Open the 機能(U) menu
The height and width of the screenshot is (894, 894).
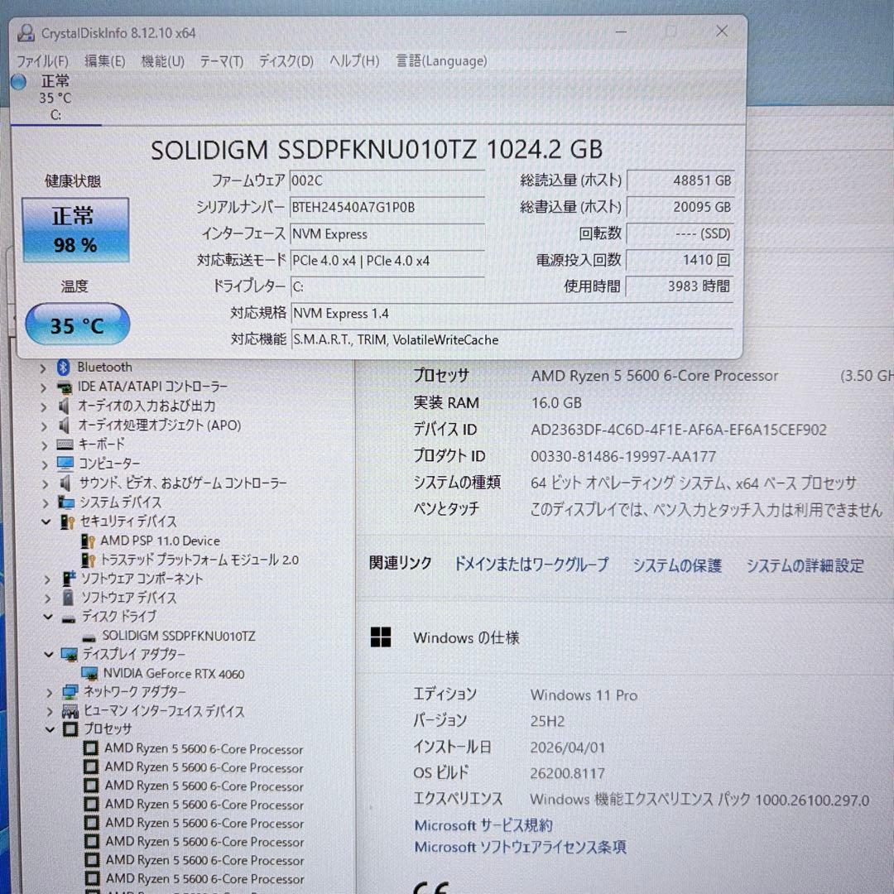[x=163, y=61]
